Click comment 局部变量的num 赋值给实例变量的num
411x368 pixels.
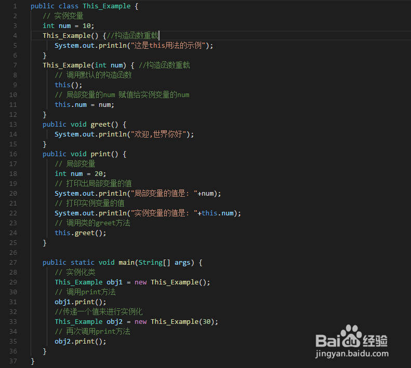[122, 95]
